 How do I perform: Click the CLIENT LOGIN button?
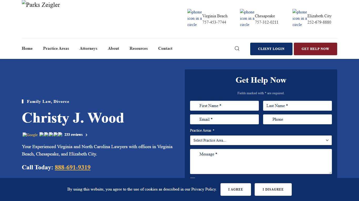coord(271,49)
